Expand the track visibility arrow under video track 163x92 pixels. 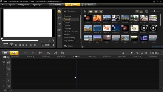4,65
